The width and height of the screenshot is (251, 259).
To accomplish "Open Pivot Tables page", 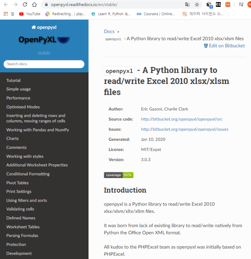I will point(17,183).
